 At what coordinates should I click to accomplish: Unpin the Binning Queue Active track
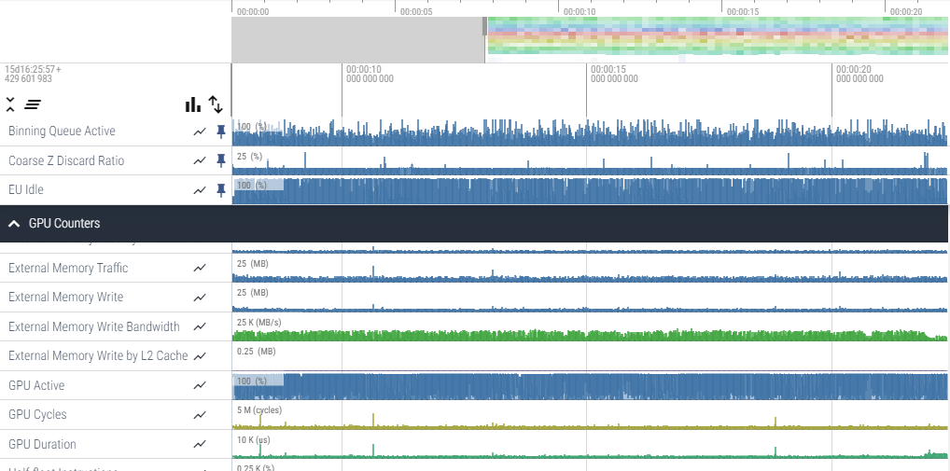[221, 132]
